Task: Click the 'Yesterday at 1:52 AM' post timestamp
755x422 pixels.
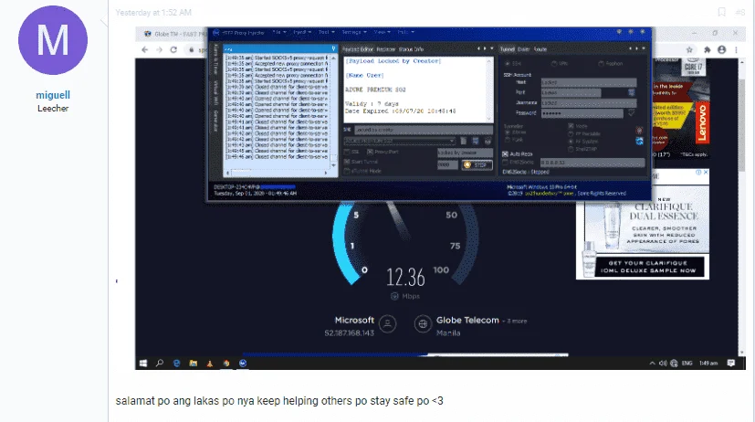Action: (153, 13)
